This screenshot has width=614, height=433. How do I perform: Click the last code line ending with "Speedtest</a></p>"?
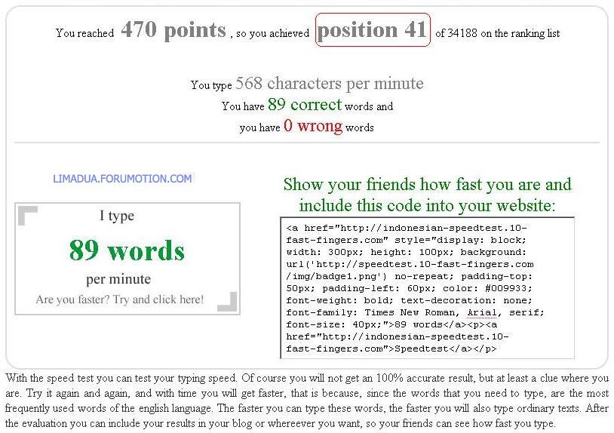391,349
